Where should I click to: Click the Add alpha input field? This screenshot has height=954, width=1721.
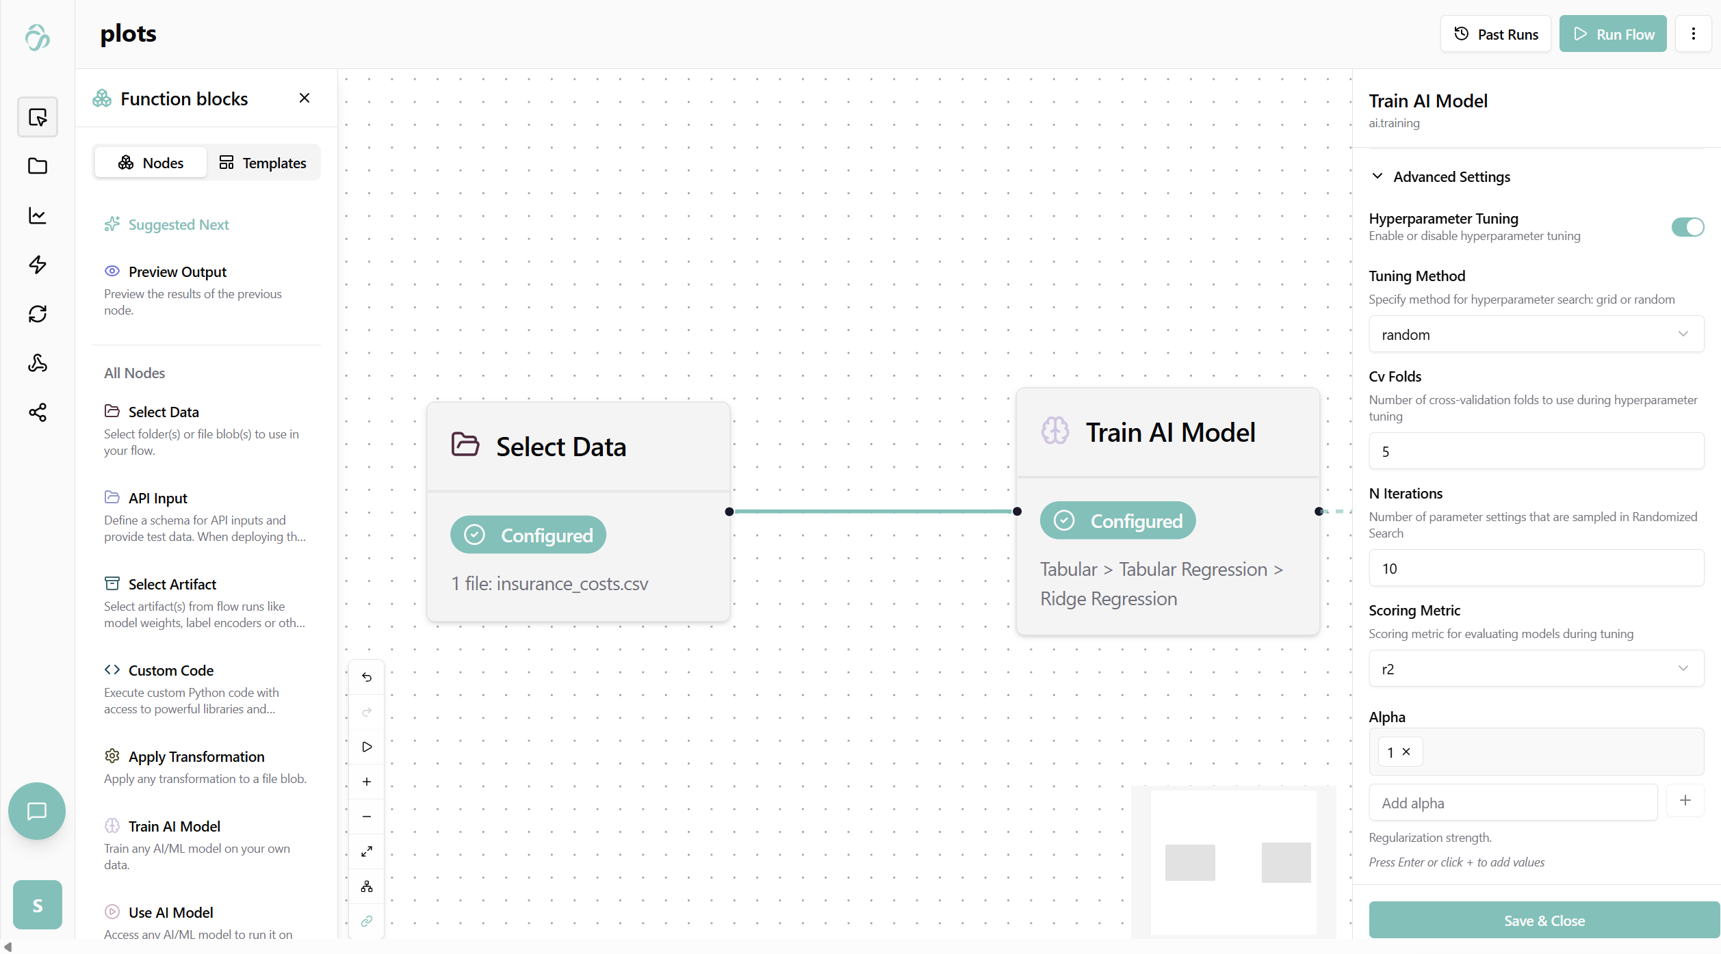[x=1512, y=803]
